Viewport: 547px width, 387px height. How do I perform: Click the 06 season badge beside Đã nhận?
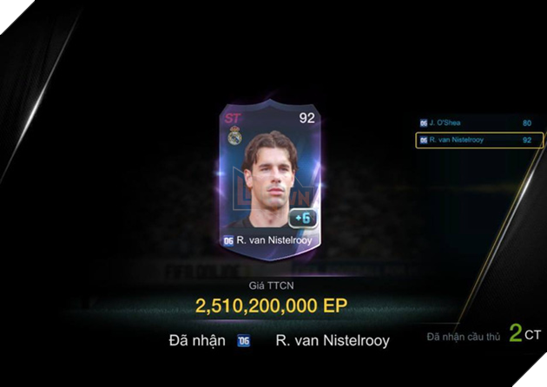243,340
